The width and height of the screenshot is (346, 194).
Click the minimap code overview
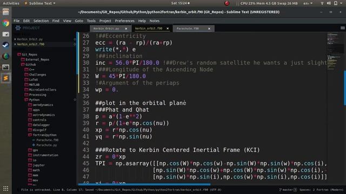(335, 52)
